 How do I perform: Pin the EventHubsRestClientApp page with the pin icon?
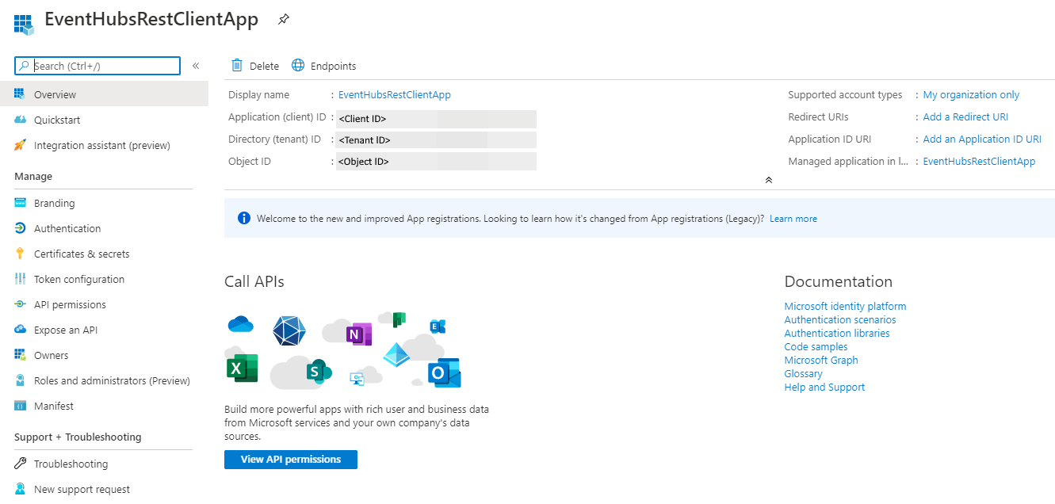coord(284,20)
